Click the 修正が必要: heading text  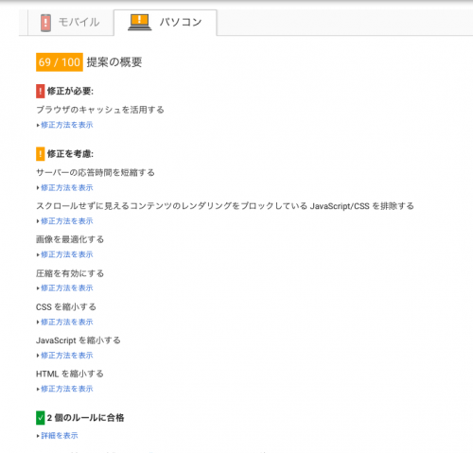70,91
